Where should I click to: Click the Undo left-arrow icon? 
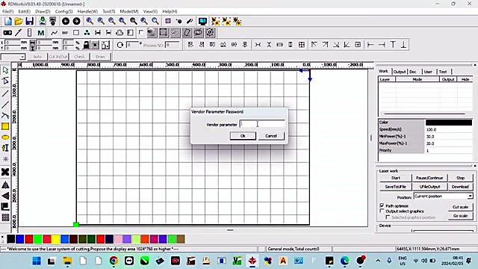pos(66,21)
